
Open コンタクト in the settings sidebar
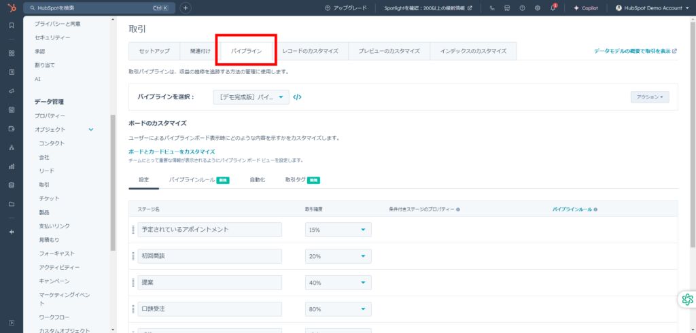click(x=52, y=143)
